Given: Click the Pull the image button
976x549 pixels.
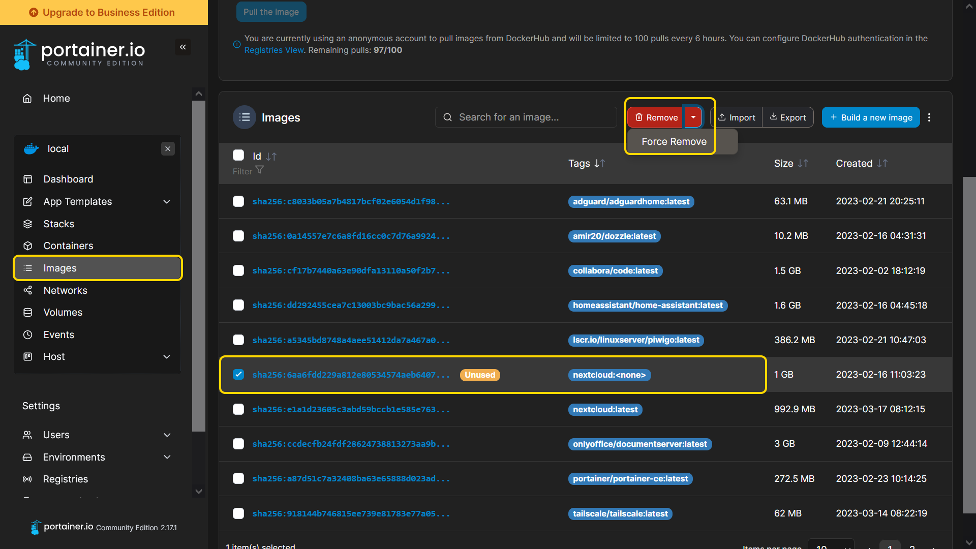Looking at the screenshot, I should point(271,12).
